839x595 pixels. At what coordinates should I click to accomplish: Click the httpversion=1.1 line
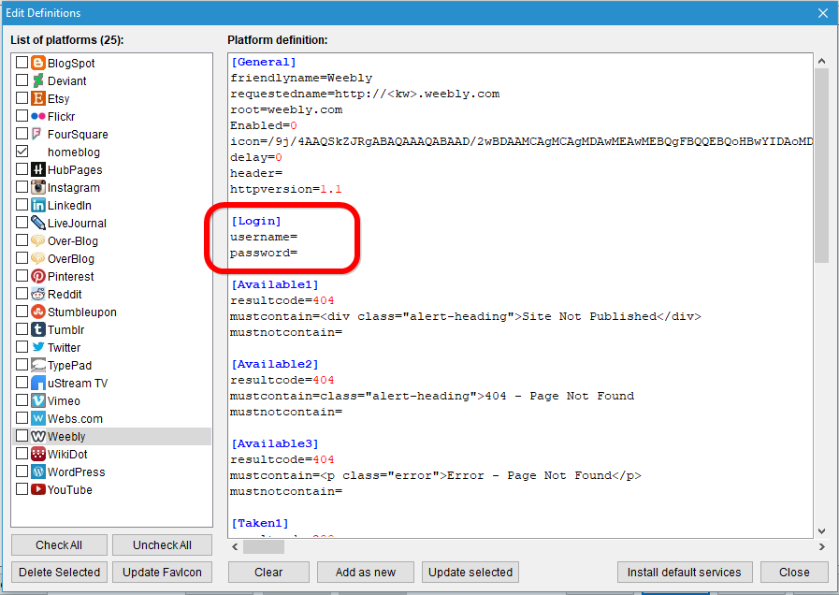(x=285, y=189)
